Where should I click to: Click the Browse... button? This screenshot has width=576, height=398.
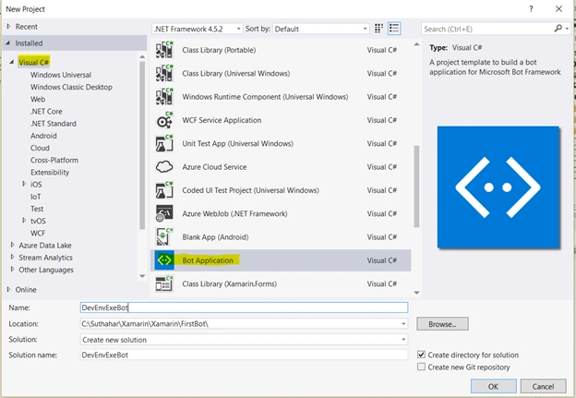click(442, 324)
